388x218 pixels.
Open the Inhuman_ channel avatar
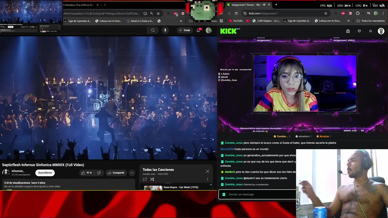[x=5, y=173]
